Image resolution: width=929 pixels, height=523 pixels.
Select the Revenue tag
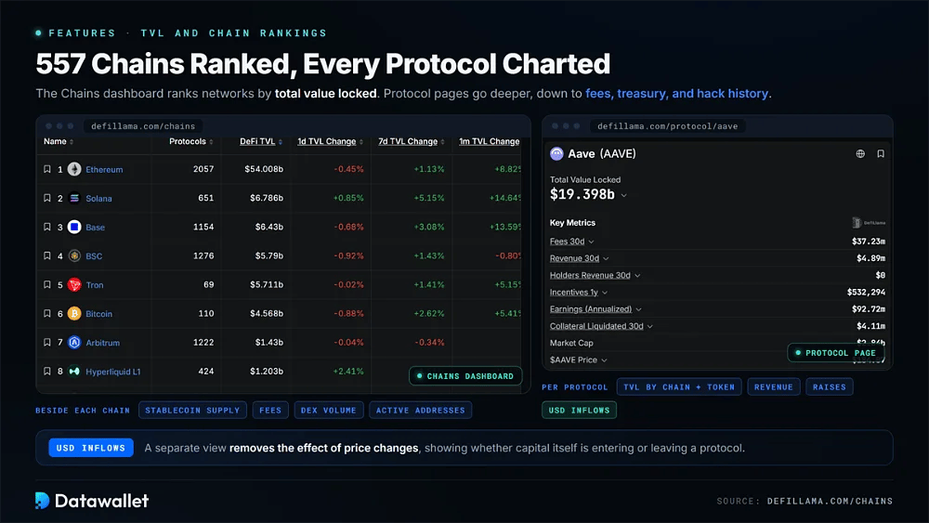[x=774, y=386]
